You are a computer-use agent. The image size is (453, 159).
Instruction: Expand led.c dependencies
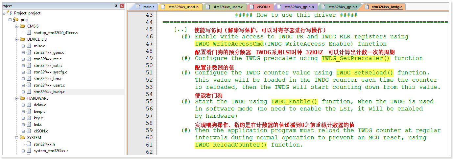23,125
